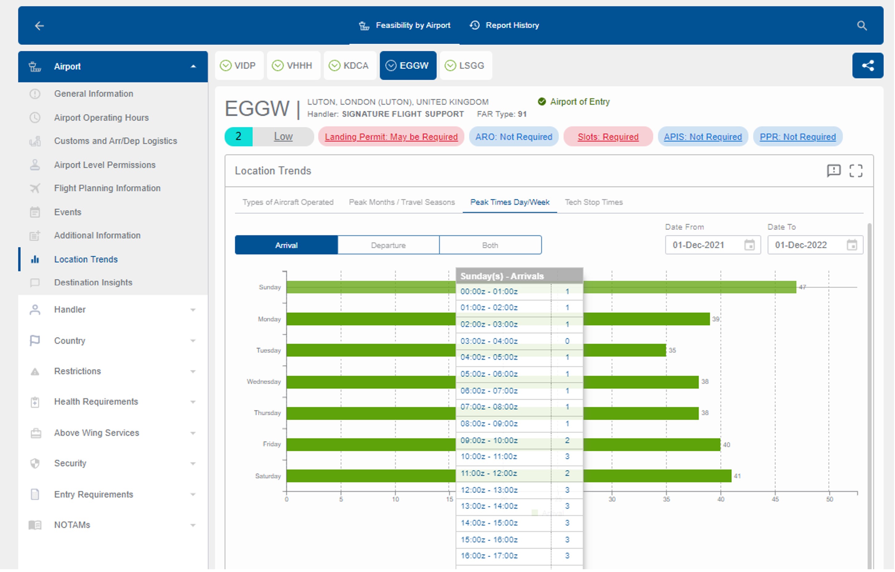
Task: Click the Security shield icon
Action: [35, 464]
